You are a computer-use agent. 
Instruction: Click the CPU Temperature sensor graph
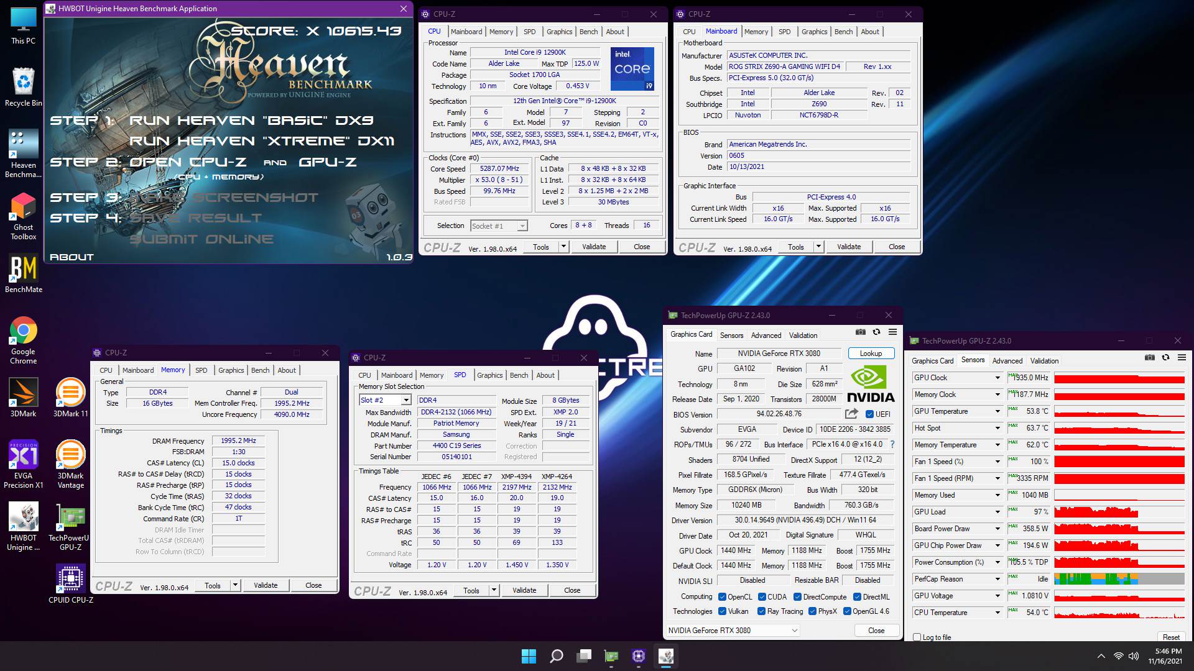(x=1119, y=613)
